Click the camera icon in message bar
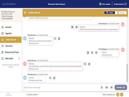The height and width of the screenshot is (97, 129). click(x=111, y=87)
